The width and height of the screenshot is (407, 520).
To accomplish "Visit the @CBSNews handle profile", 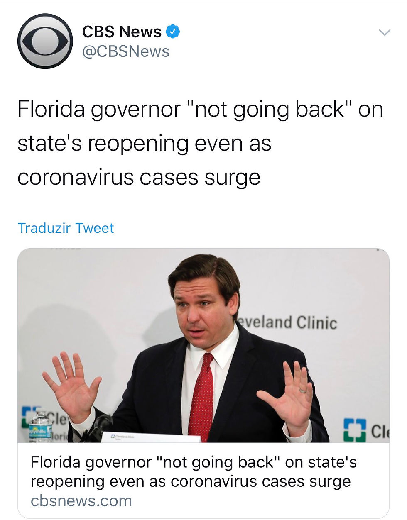I will (125, 51).
